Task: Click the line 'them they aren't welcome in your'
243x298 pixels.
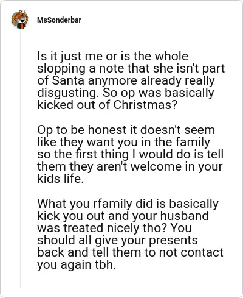Action: [x=130, y=166]
